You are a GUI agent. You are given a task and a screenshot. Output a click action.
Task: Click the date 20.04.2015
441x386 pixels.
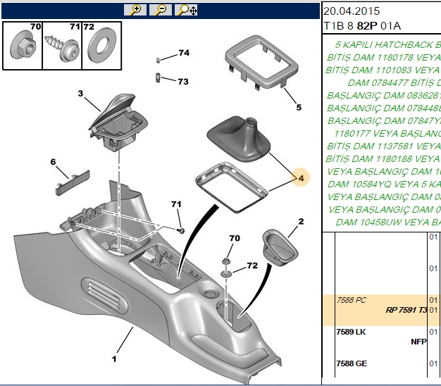352,11
